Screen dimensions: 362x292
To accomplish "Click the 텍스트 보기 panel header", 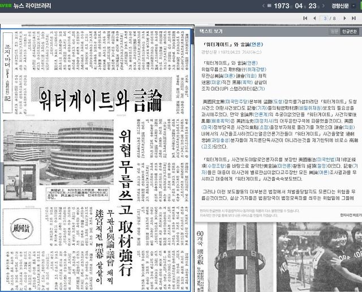I will coord(278,31).
